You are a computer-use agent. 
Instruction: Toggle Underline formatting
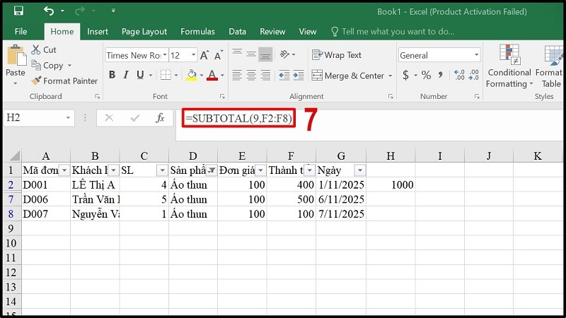(x=140, y=75)
